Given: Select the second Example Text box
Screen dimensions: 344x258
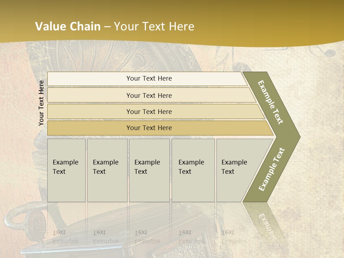Looking at the screenshot, I should [x=107, y=170].
